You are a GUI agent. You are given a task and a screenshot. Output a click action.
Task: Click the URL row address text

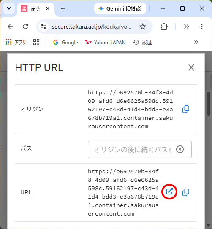click(x=123, y=192)
